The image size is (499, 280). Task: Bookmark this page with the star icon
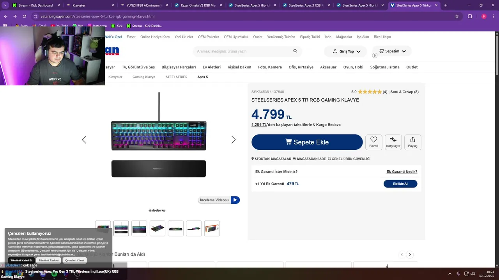(x=457, y=16)
